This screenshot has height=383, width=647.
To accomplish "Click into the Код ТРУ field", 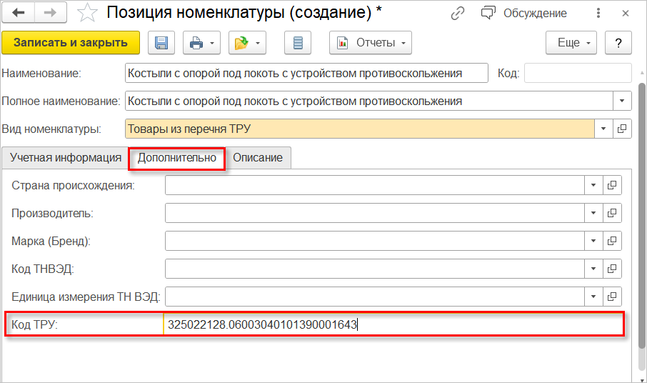I will [x=393, y=324].
